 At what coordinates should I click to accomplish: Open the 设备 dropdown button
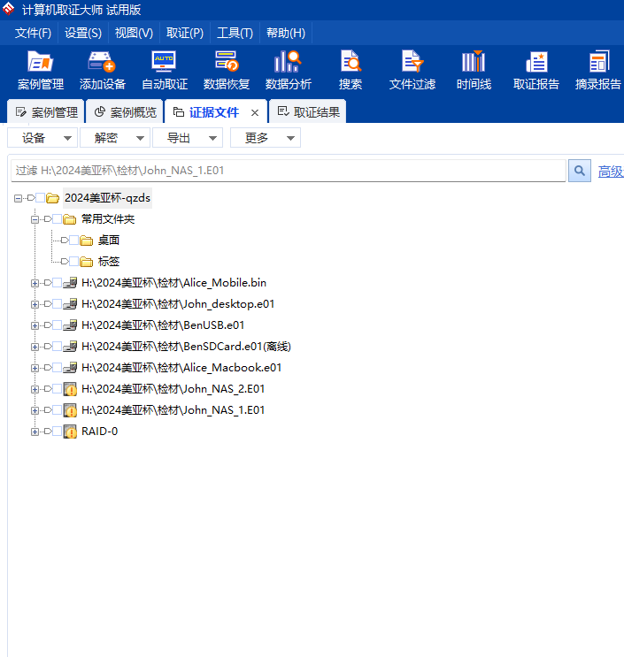pyautogui.click(x=42, y=138)
